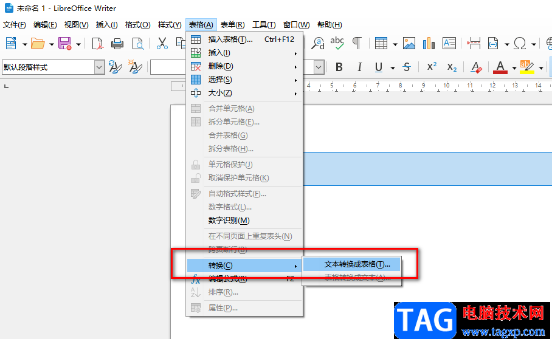The height and width of the screenshot is (339, 552).
Task: Click the Insert Field icon
Action: pyautogui.click(x=493, y=44)
